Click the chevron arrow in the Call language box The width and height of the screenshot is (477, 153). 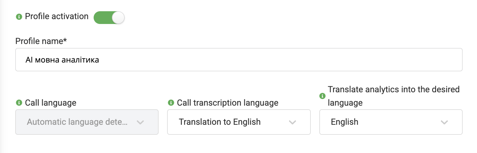[x=140, y=122]
